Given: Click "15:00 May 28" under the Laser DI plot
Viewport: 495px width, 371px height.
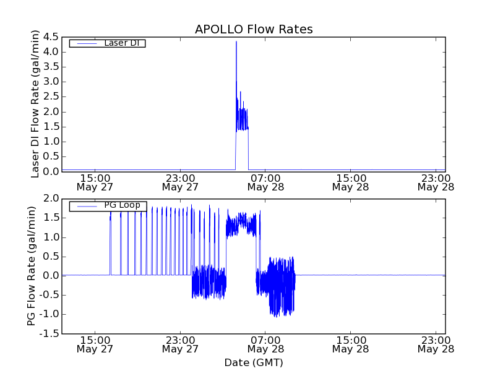Looking at the screenshot, I should coord(350,182).
